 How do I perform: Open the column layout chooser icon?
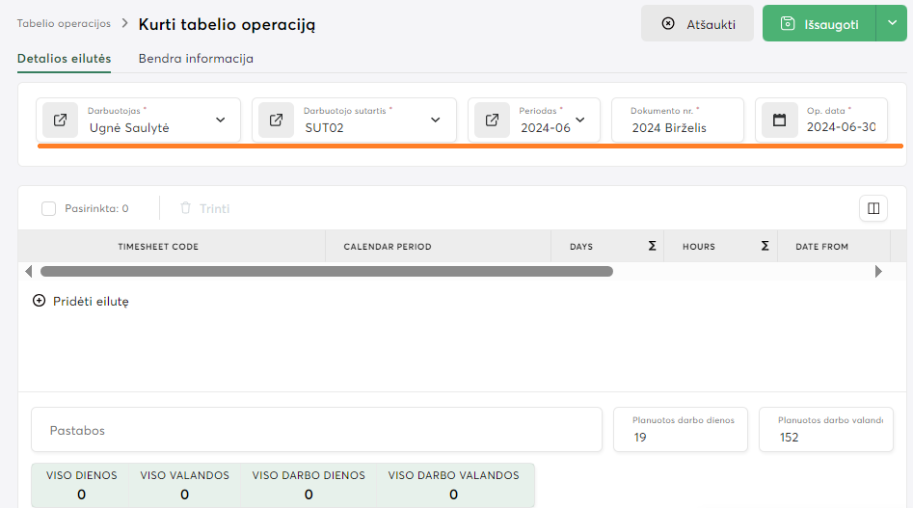pyautogui.click(x=873, y=208)
